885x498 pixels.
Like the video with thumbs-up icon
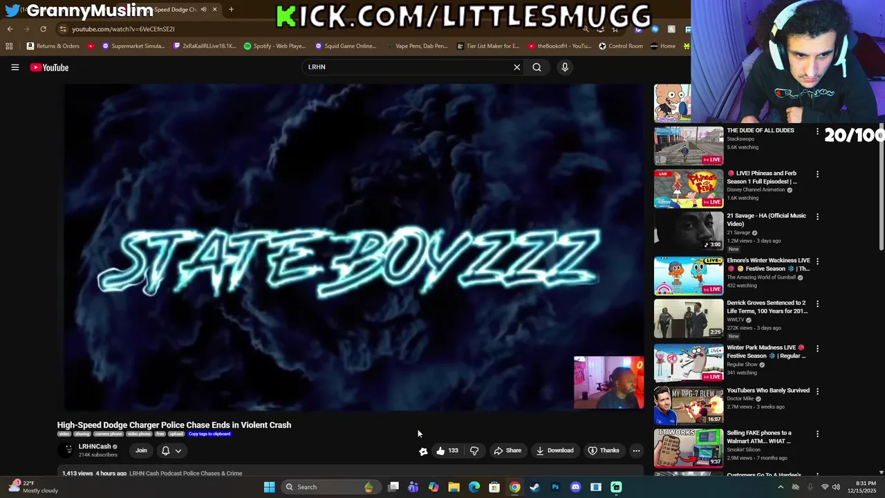tap(440, 450)
